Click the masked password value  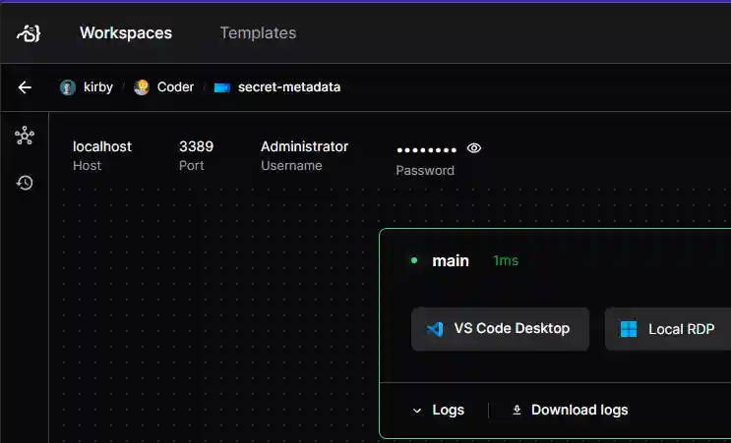click(x=427, y=150)
